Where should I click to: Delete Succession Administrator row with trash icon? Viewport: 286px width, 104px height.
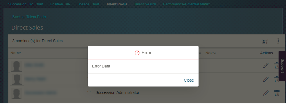277,93
